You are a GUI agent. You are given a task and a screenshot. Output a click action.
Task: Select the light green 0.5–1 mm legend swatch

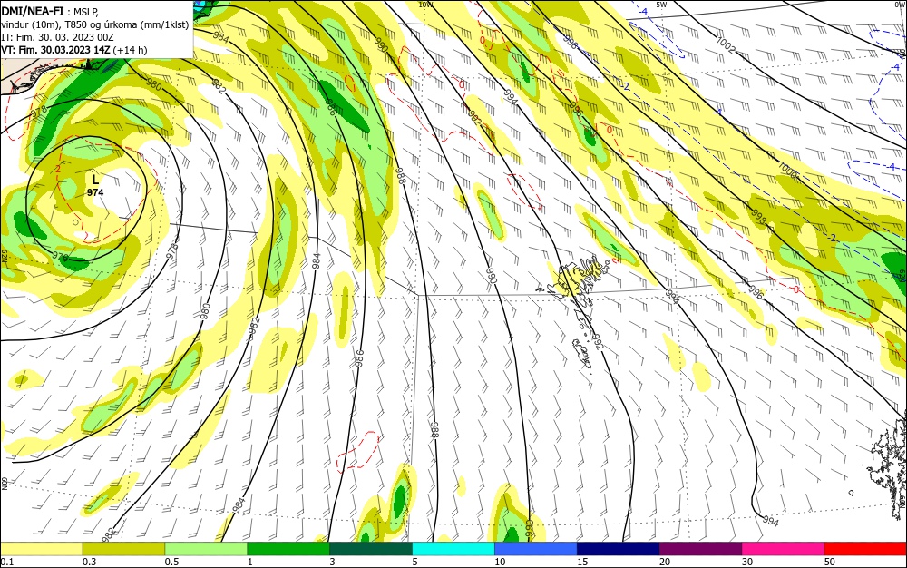(x=206, y=549)
